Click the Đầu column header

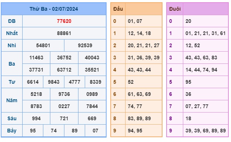pyautogui.click(x=118, y=9)
